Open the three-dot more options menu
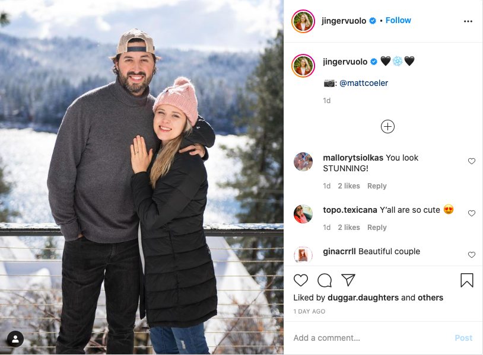This screenshot has width=483, height=355. coord(468,21)
